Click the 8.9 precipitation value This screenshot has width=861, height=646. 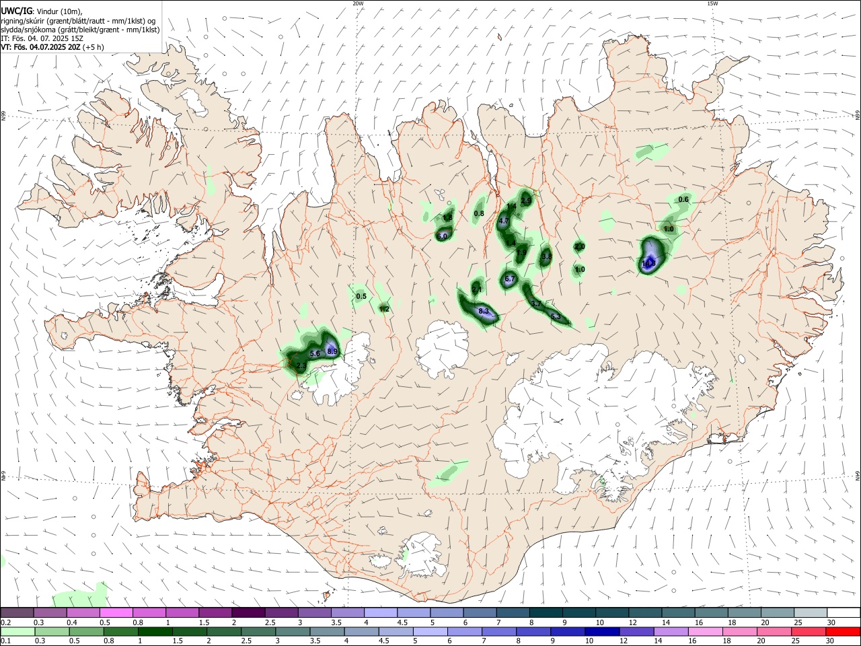click(x=332, y=351)
